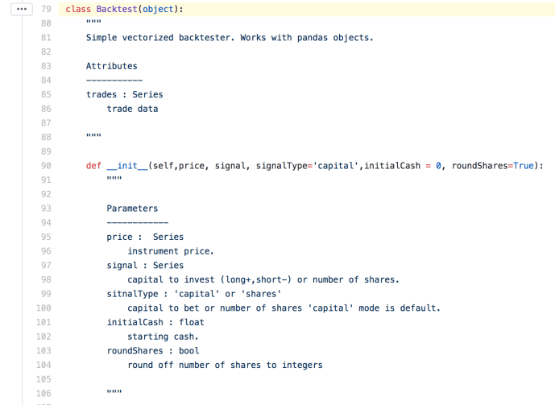This screenshot has width=555, height=405.
Task: Select line number 90
Action: (46, 166)
